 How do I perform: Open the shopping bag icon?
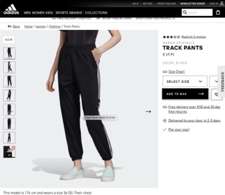[218, 13]
